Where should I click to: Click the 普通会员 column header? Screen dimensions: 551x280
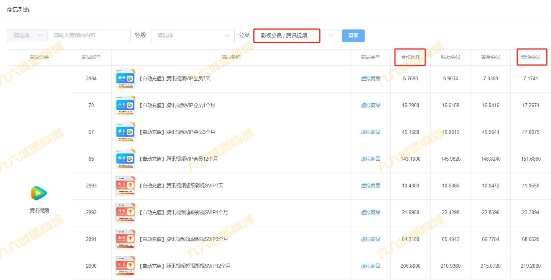531,57
